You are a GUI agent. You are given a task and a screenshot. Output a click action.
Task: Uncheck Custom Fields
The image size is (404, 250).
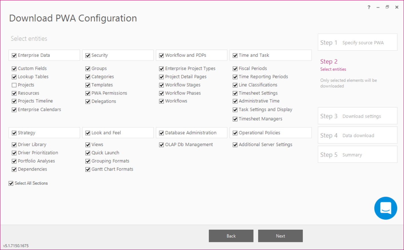tap(14, 69)
